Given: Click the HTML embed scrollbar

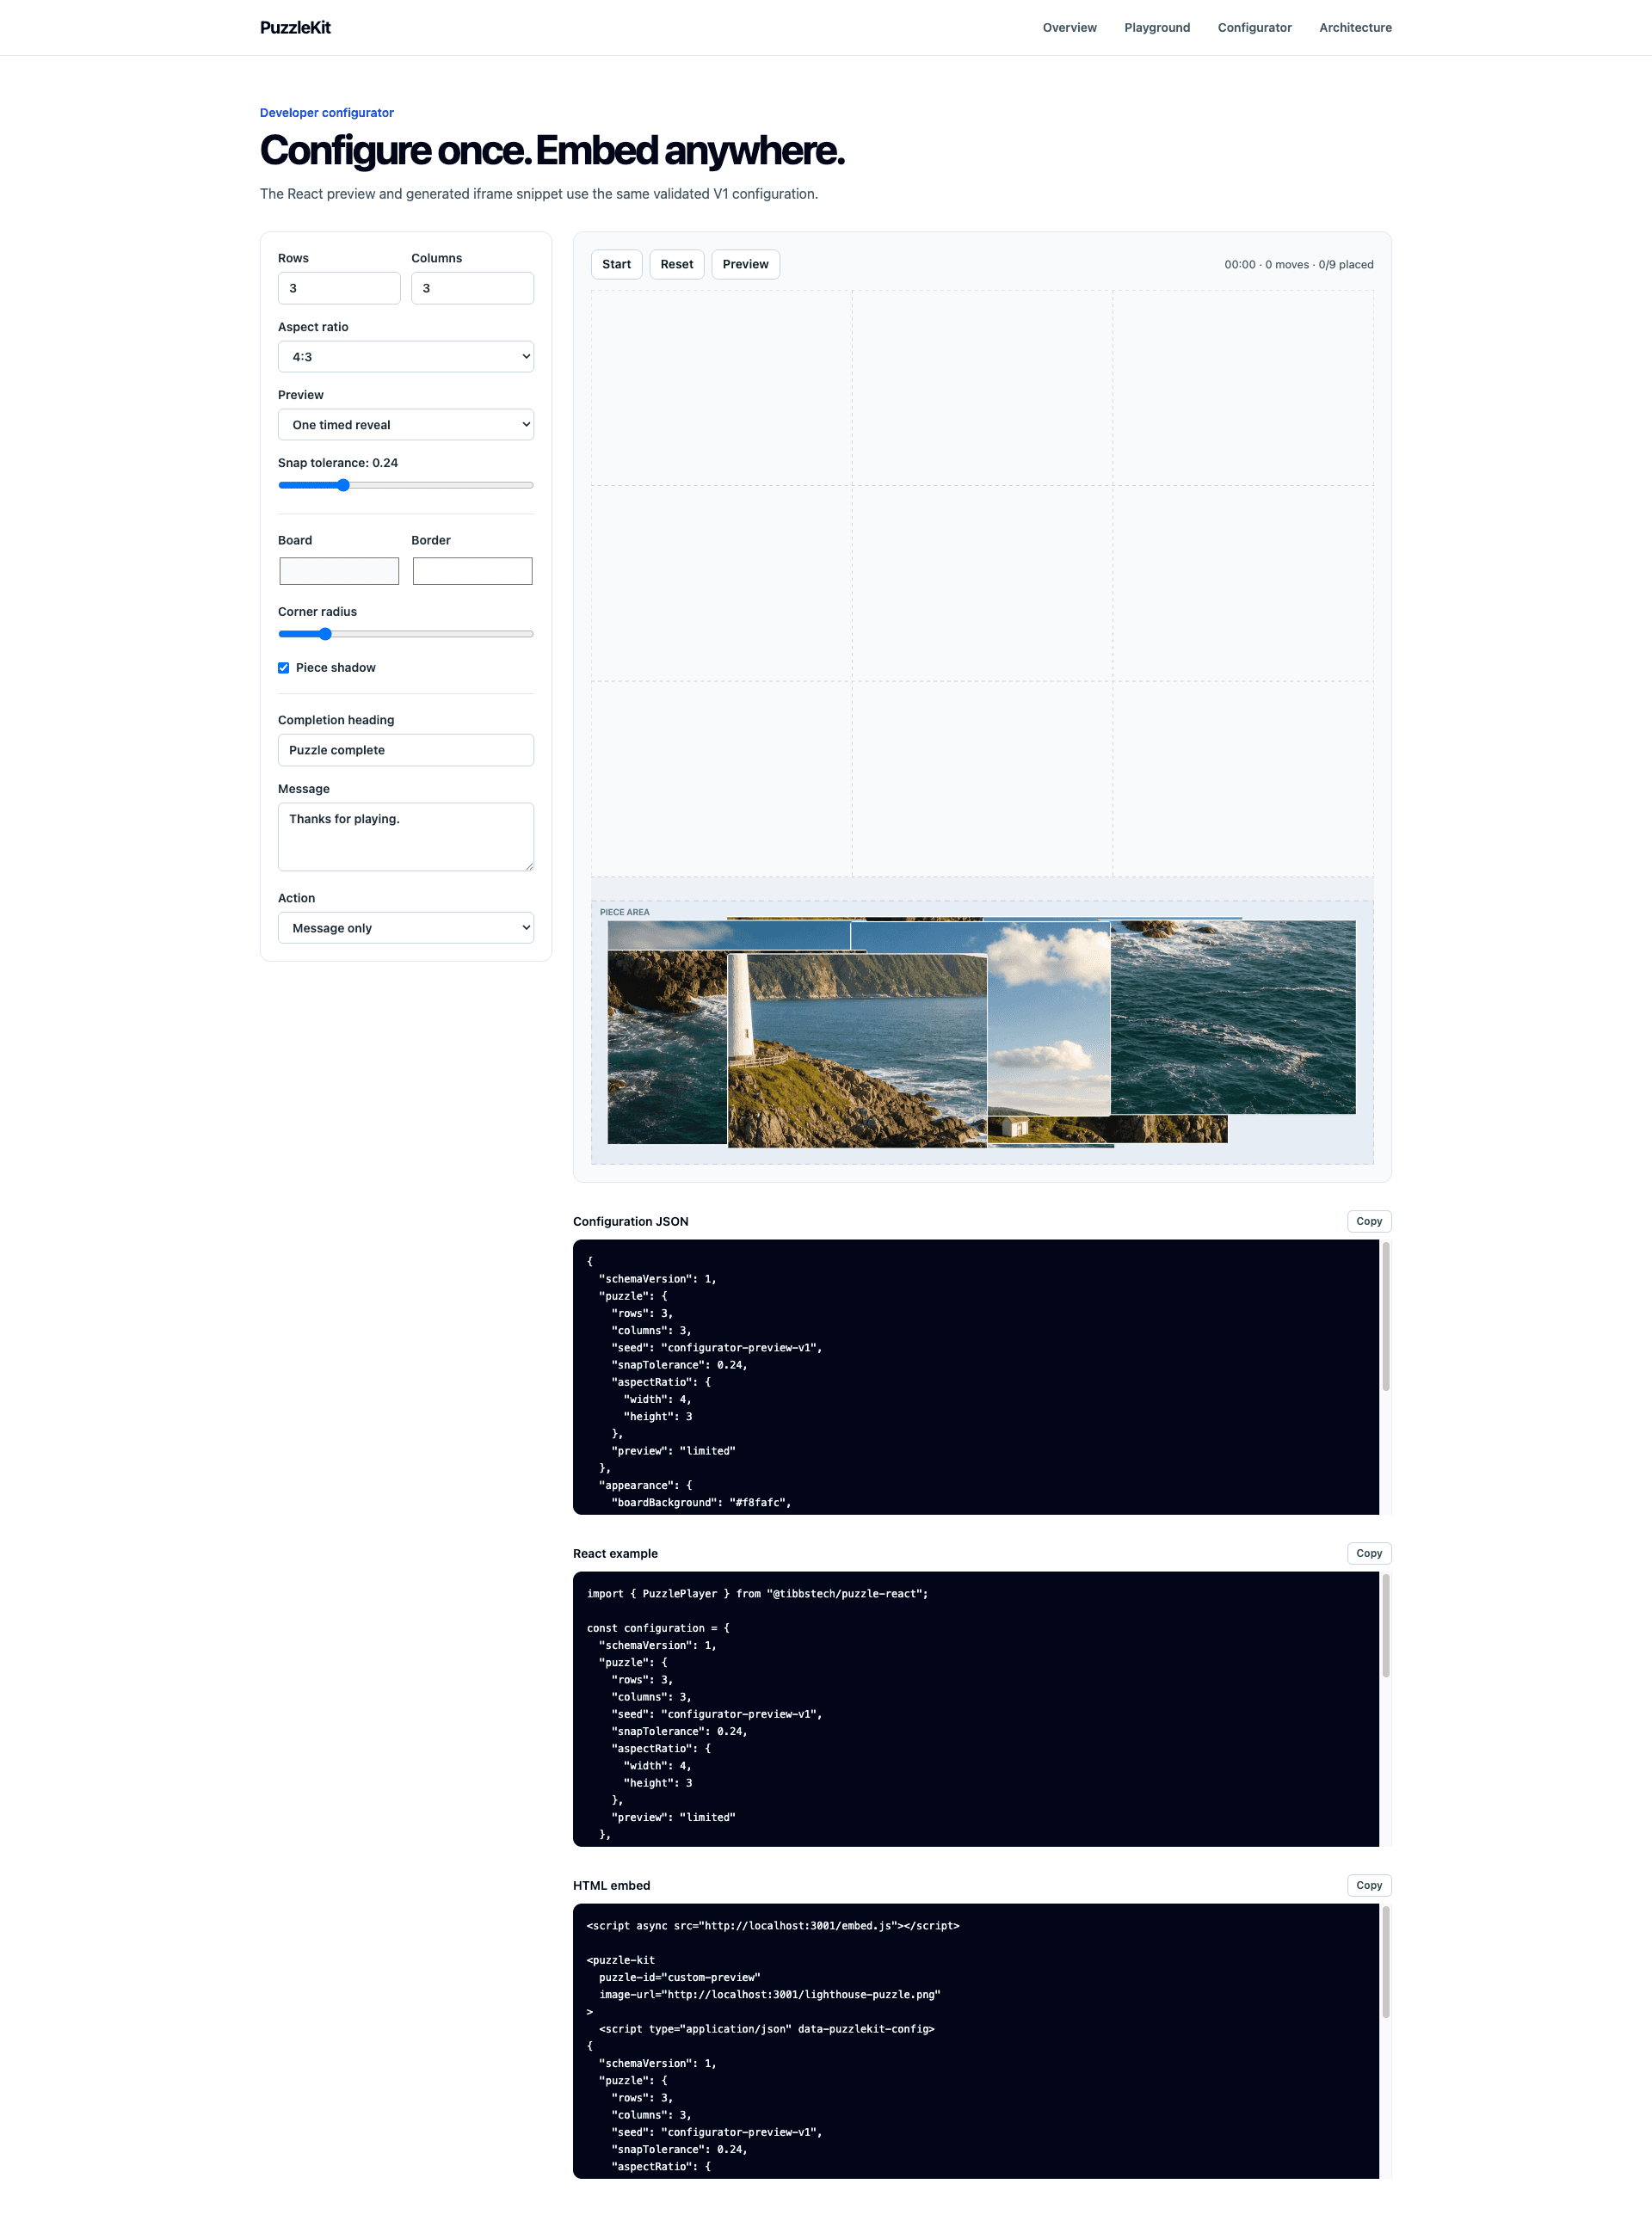Looking at the screenshot, I should point(1385,1962).
